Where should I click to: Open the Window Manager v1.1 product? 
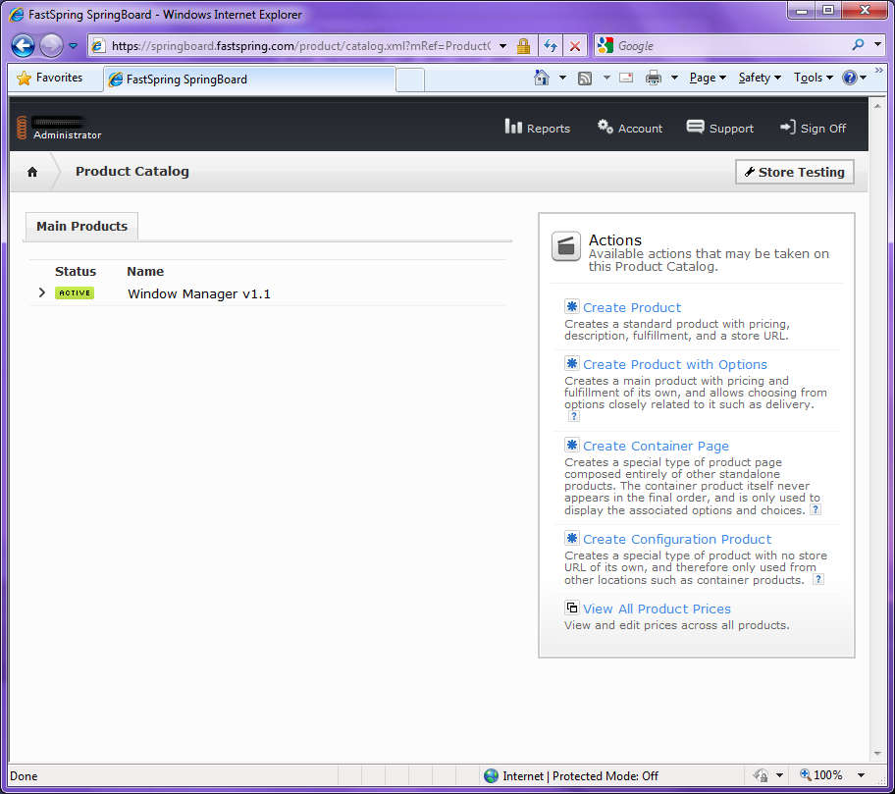pyautogui.click(x=198, y=294)
